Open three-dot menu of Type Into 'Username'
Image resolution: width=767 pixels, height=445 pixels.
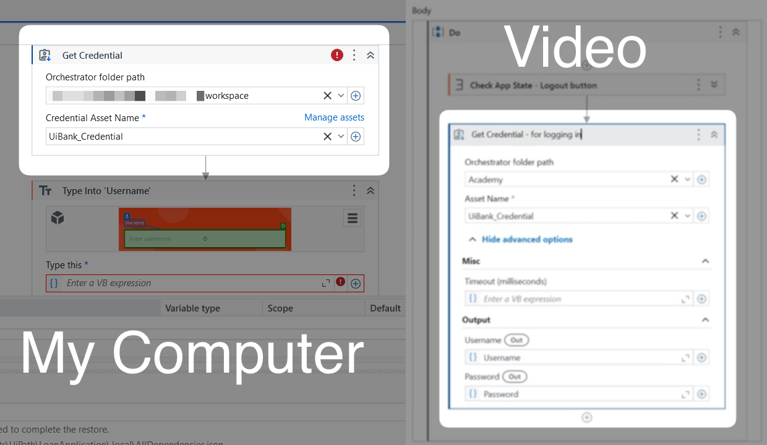(x=354, y=190)
